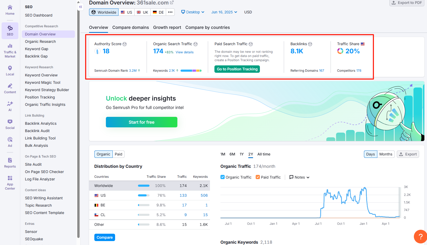Open the Home section from sidebar
This screenshot has height=245, width=427.
pos(10,9)
